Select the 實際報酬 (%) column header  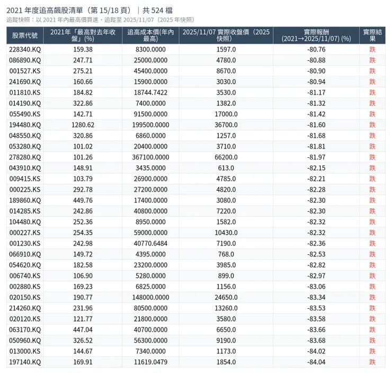coord(316,35)
